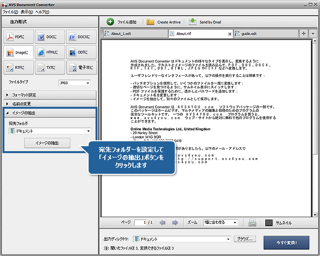Image resolution: width=320 pixels, height=256 pixels.
Task: Choose DOC output format
Action: [x=50, y=37]
